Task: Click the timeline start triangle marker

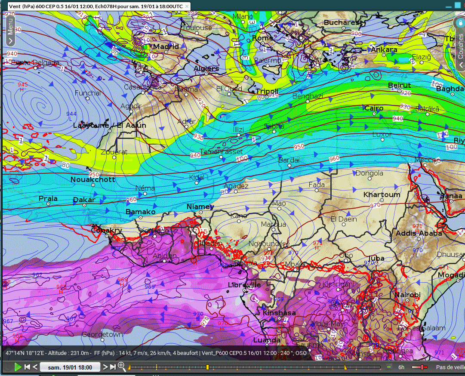Action: pos(129,368)
